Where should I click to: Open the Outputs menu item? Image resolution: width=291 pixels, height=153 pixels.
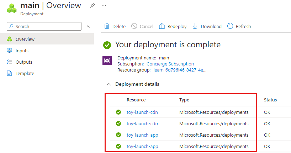pos(24,62)
